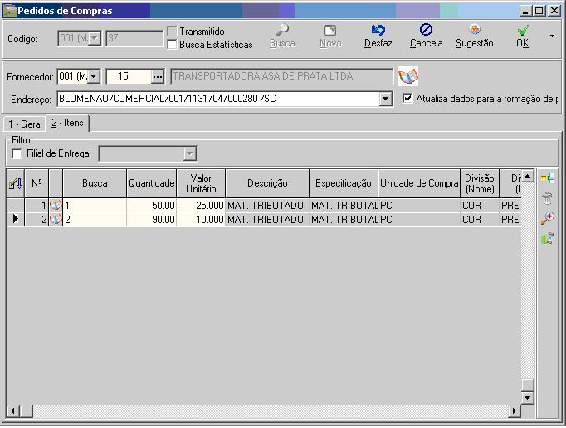Select the 2 - Itens tab
Image resolution: width=566 pixels, height=428 pixels.
pyautogui.click(x=68, y=124)
